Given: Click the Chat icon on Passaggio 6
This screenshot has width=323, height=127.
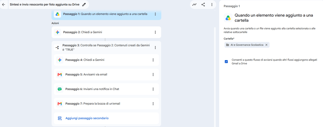Looking at the screenshot, I should tap(59, 89).
